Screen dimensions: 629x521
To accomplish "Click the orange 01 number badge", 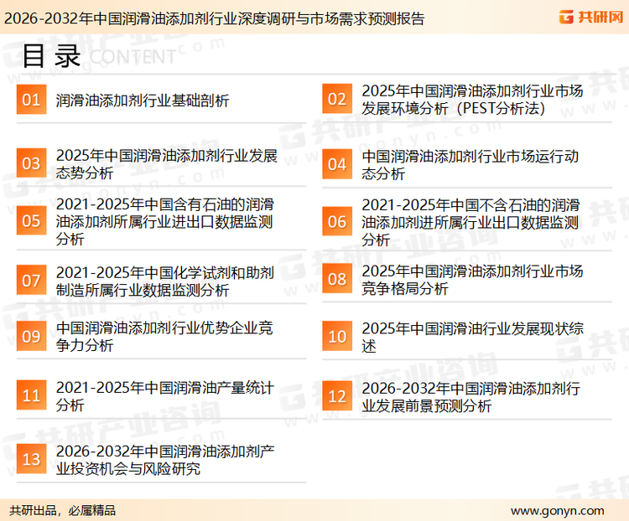I will pos(31,100).
